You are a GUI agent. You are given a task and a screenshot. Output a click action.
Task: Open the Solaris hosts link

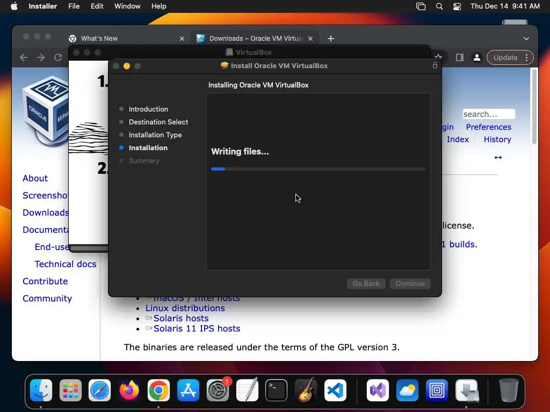pos(181,318)
